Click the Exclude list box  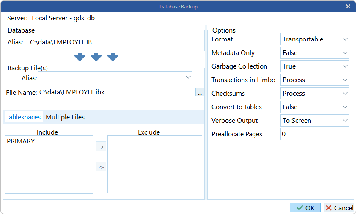(154, 165)
